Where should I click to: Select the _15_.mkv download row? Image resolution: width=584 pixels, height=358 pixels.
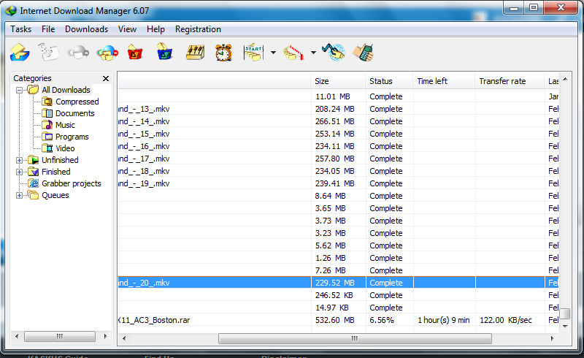[338, 134]
